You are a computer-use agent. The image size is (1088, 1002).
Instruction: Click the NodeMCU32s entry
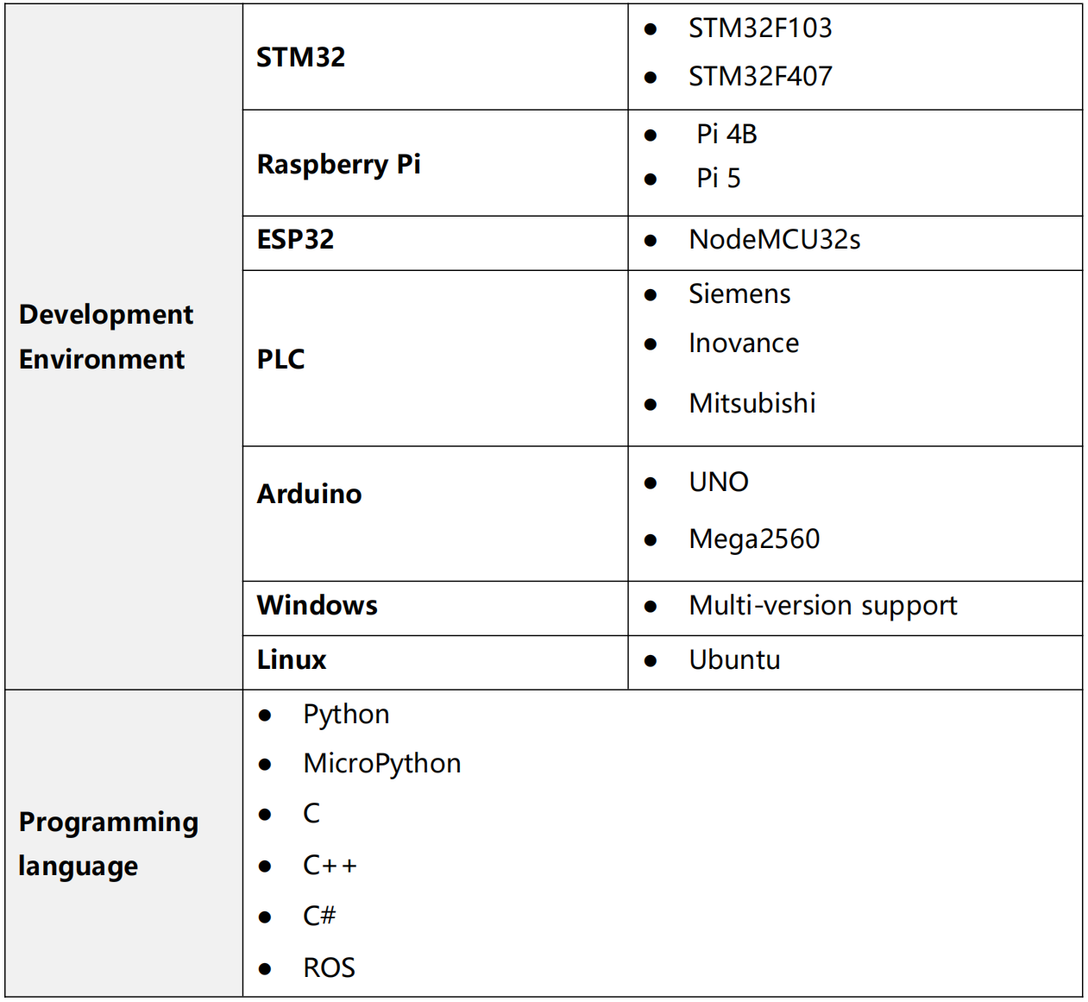point(774,240)
